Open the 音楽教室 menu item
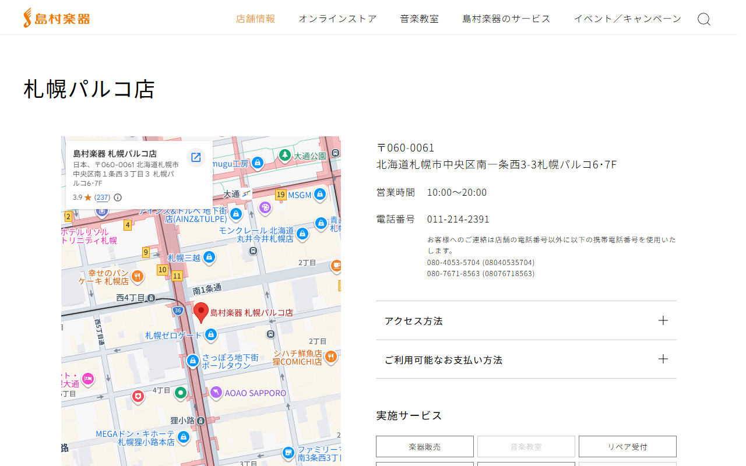 pos(420,19)
